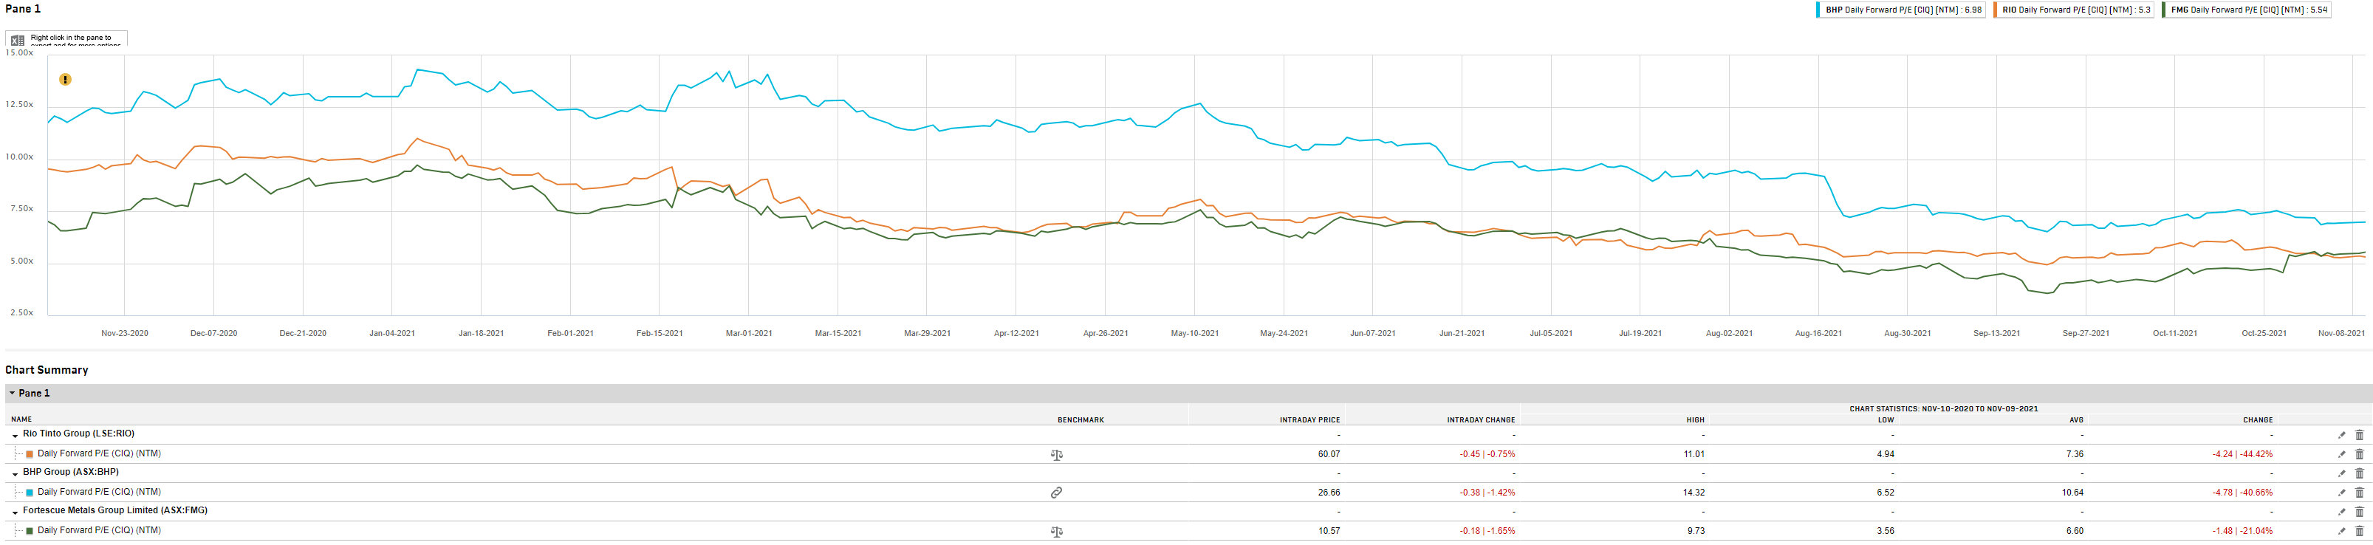Toggle the FMG series in the chart legend
This screenshot has width=2373, height=545.
tap(2245, 10)
